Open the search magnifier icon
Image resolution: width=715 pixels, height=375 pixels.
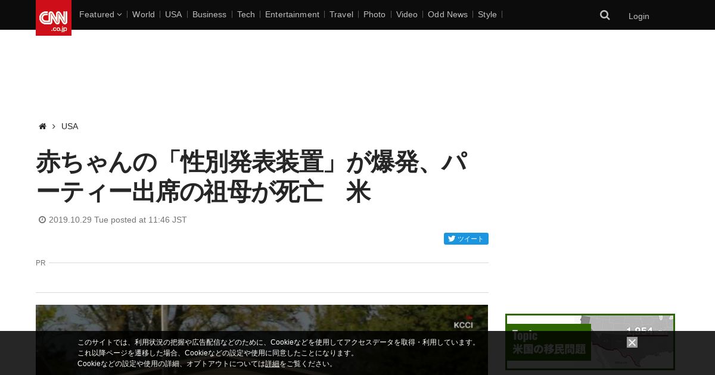605,15
